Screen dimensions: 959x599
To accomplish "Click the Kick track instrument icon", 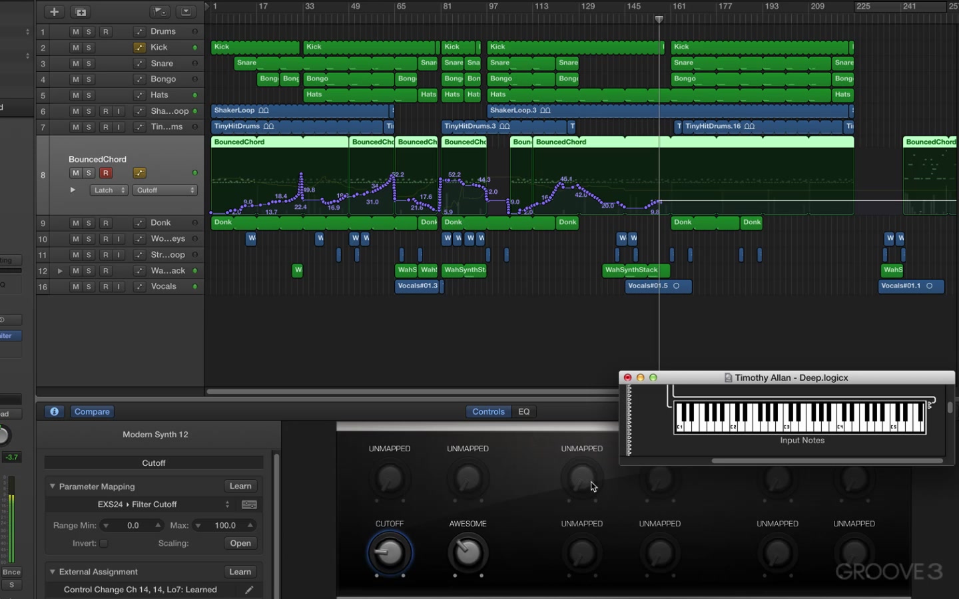I will click(139, 47).
